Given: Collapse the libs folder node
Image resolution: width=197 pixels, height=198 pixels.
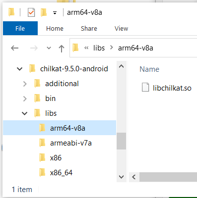Looking at the screenshot, I should coord(25,113).
